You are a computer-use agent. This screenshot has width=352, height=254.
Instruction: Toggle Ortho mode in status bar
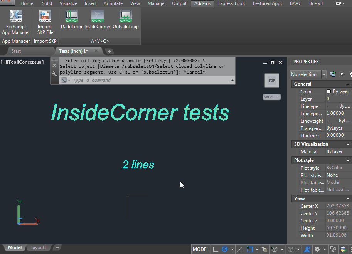tap(215, 249)
